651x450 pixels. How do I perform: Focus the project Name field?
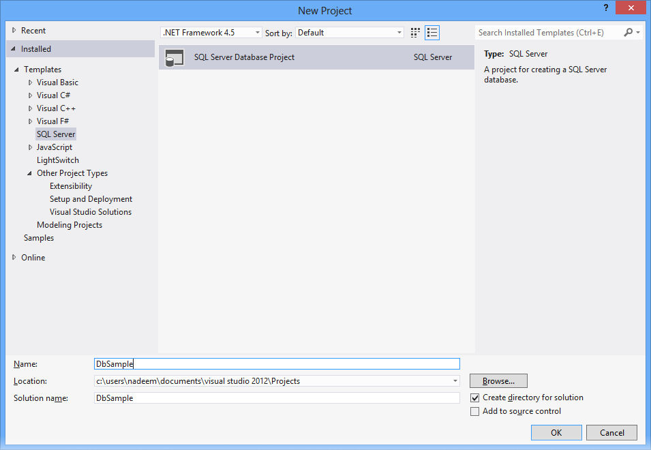click(277, 363)
